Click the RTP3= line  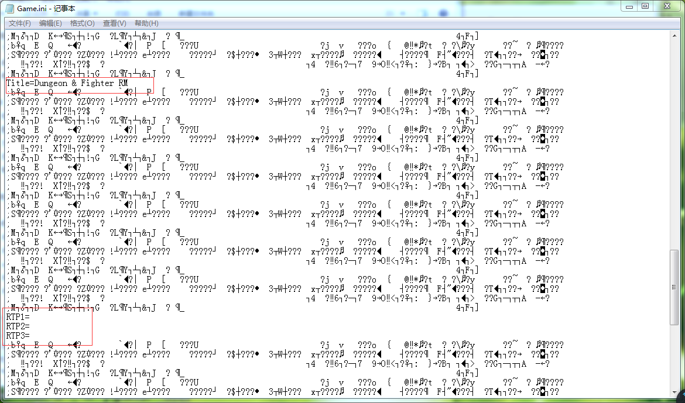[18, 335]
